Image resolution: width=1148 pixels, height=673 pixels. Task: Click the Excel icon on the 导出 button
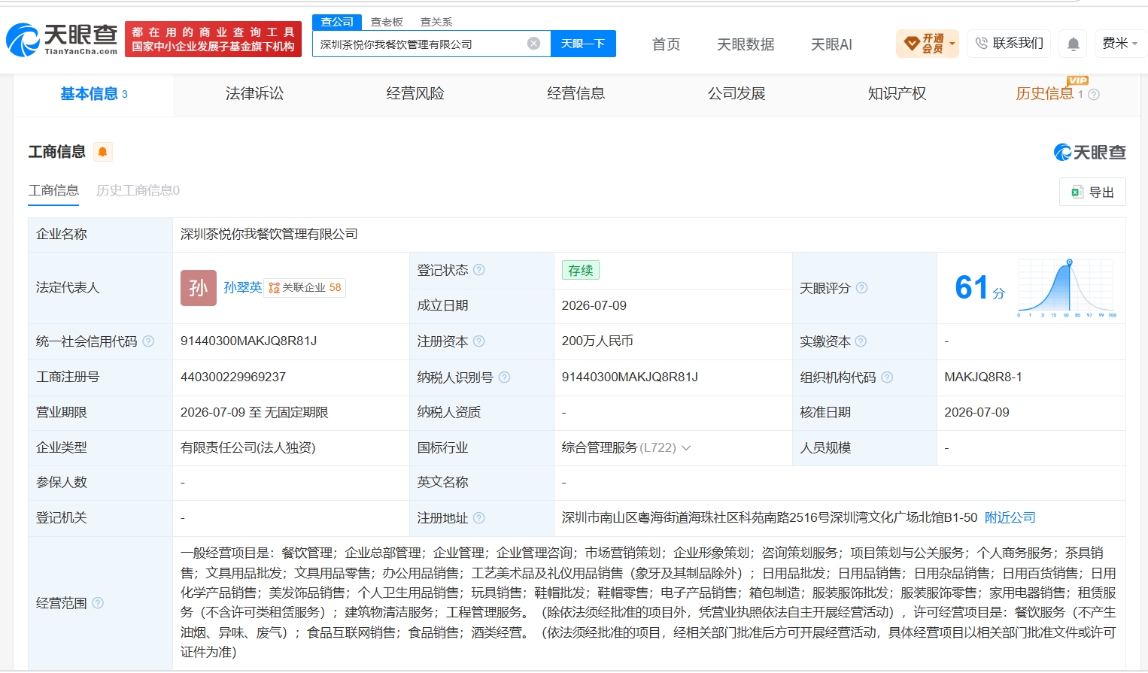coord(1077,193)
